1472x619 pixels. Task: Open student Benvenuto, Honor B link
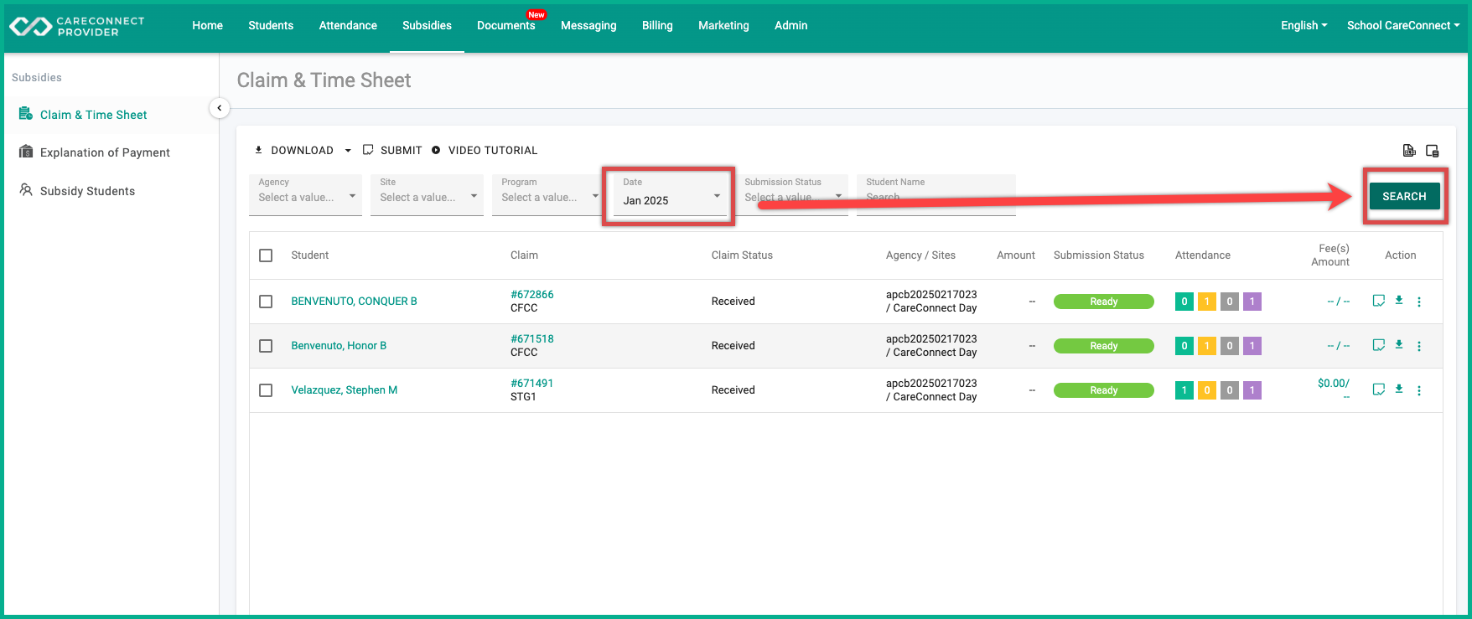[339, 346]
